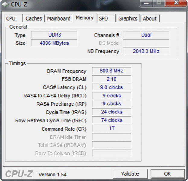Click the Command Rate (CR) label
188x181 pixels.
pyautogui.click(x=64, y=129)
